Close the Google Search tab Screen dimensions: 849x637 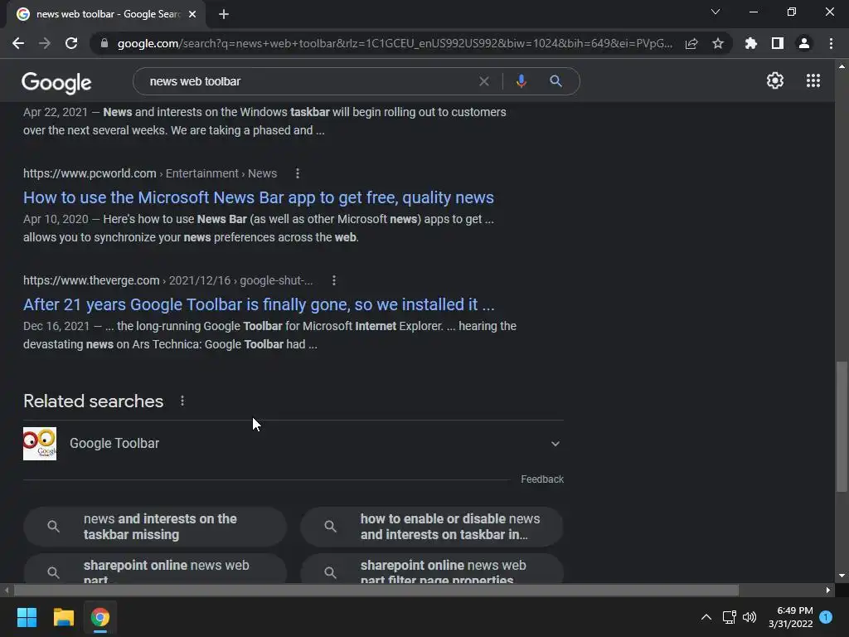[192, 15]
